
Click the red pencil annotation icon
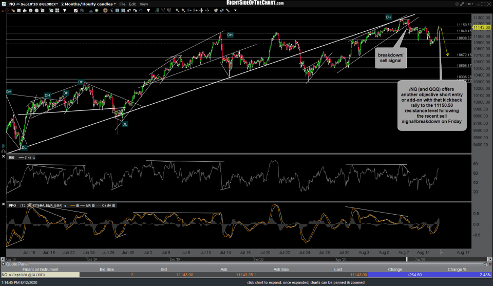76,10
